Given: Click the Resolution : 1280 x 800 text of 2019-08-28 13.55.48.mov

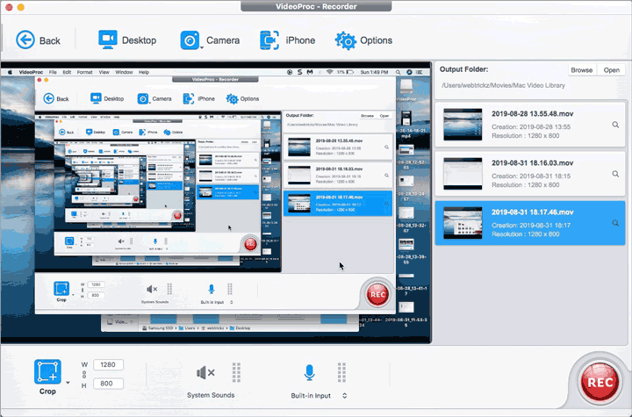Looking at the screenshot, I should [x=525, y=136].
